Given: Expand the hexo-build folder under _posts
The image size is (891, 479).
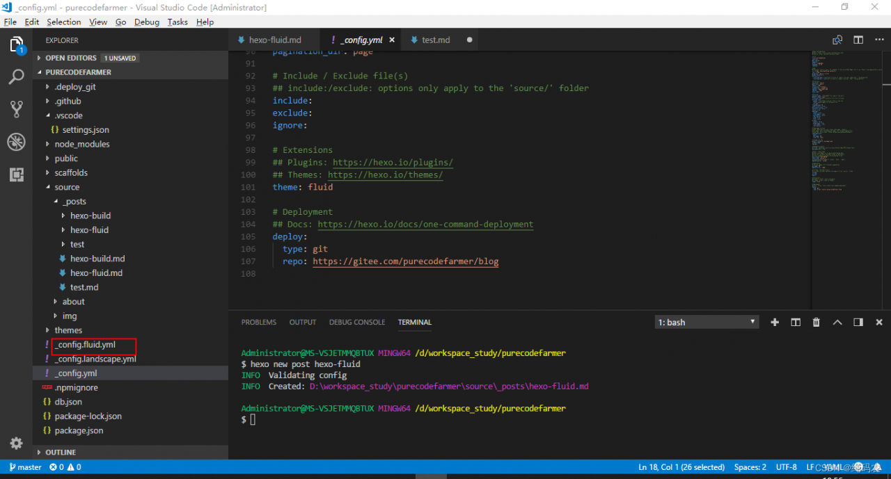Looking at the screenshot, I should [x=90, y=216].
